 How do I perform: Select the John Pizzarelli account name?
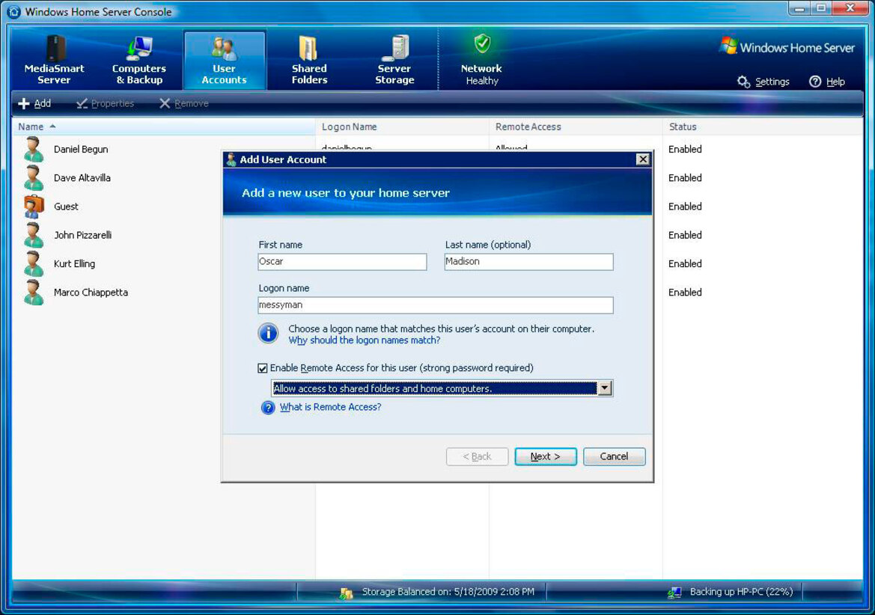82,235
